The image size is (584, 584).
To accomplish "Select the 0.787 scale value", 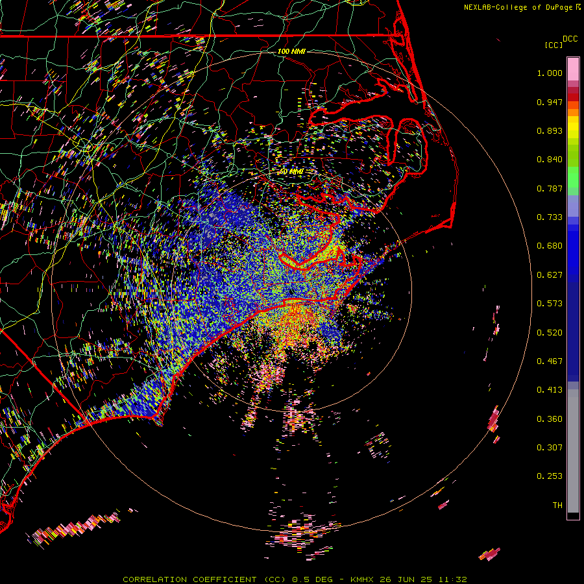I will coord(550,188).
